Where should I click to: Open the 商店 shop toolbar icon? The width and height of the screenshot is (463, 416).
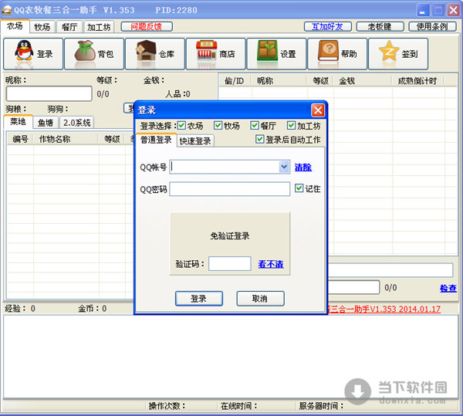click(x=215, y=54)
